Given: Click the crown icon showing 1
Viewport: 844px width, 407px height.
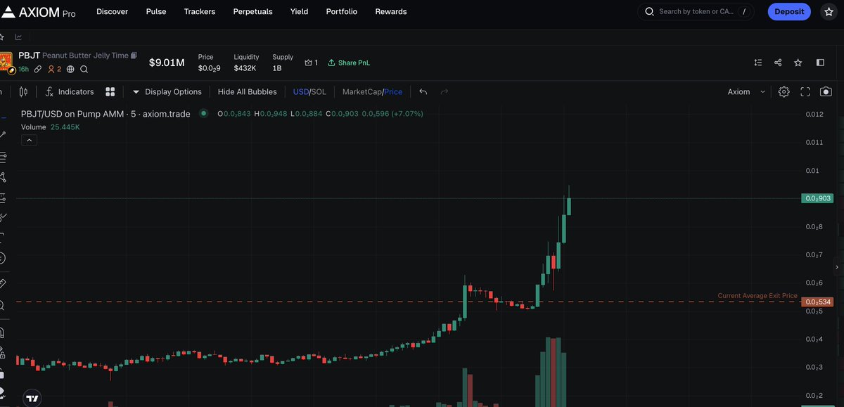Looking at the screenshot, I should (311, 63).
